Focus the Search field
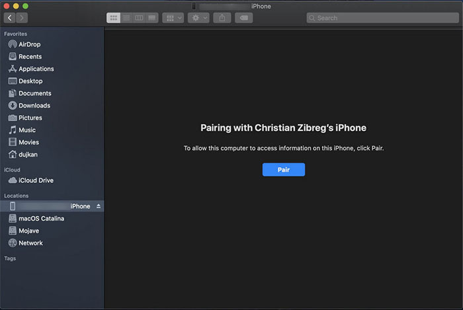This screenshot has width=463, height=310. pyautogui.click(x=383, y=18)
